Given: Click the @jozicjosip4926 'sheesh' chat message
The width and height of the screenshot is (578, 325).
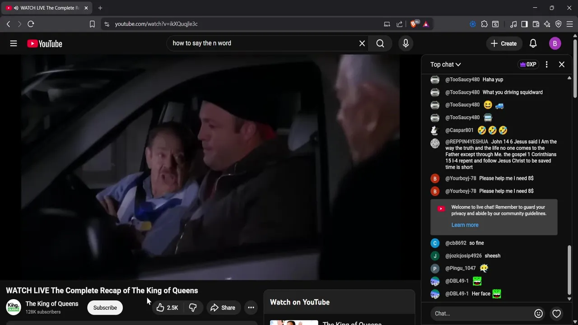Looking at the screenshot, I should [492, 255].
